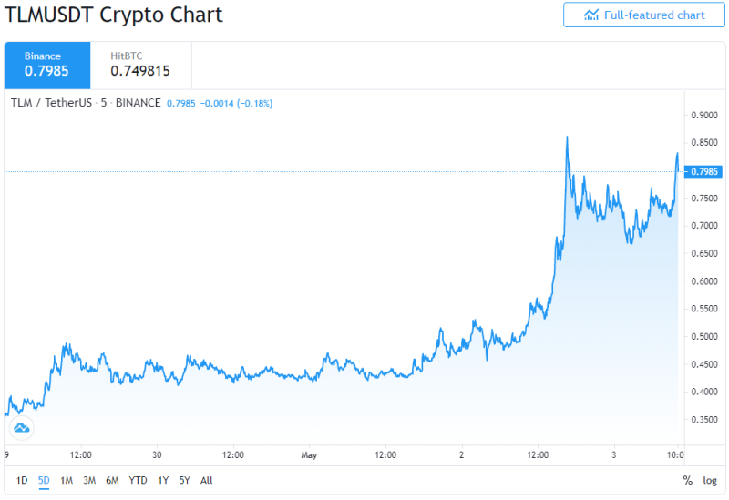Click the 0.8500 price axis label
This screenshot has width=729, height=500.
tap(704, 143)
